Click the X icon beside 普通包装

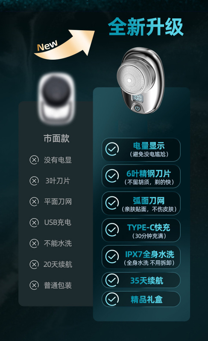coord(34,285)
